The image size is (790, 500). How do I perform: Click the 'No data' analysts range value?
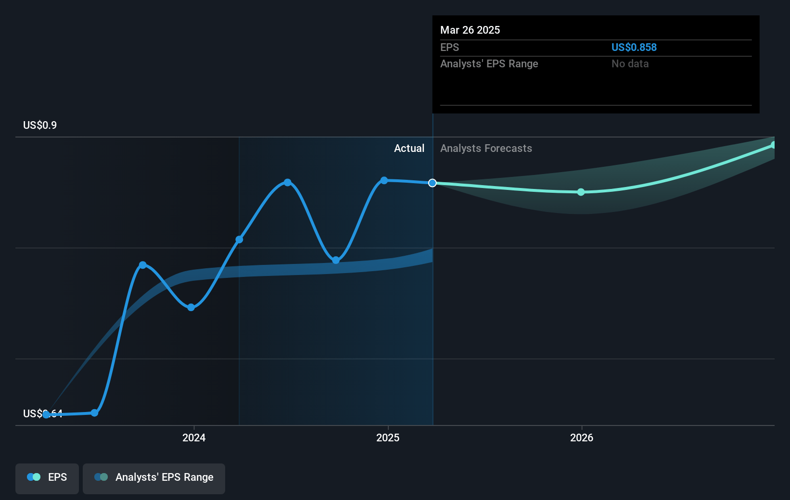[630, 63]
